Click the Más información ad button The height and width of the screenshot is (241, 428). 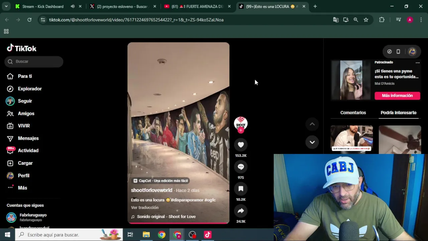[x=397, y=95]
